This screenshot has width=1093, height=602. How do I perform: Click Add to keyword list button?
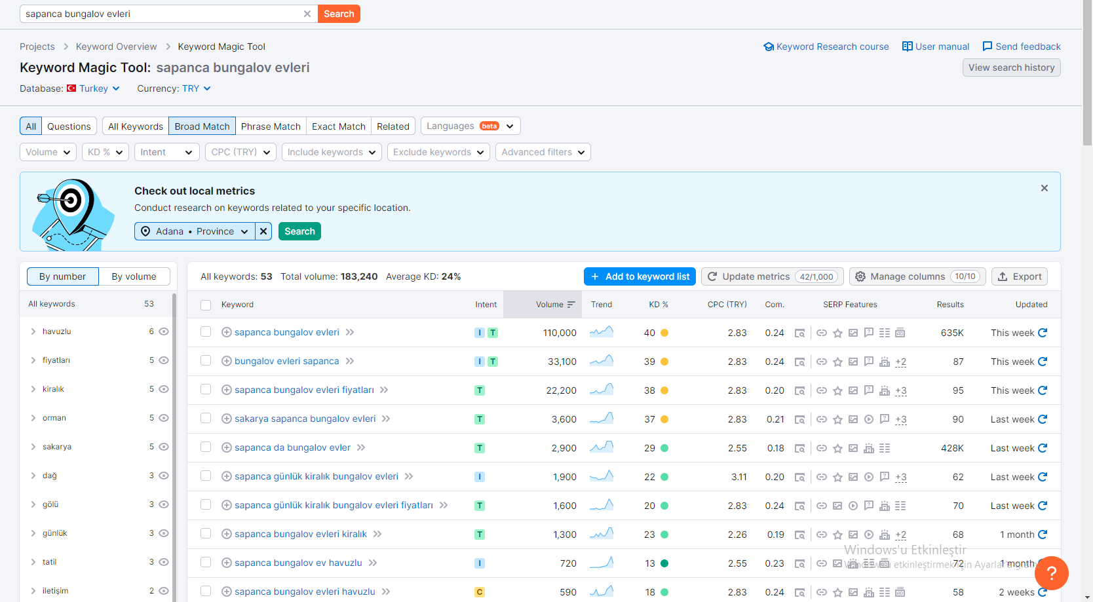640,276
